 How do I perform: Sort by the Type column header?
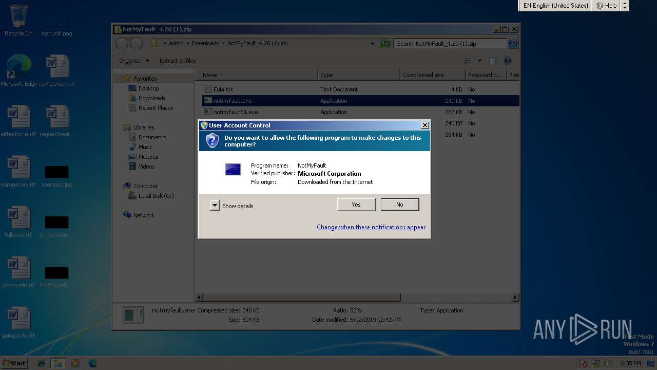click(359, 75)
